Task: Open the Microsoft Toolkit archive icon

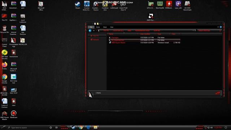Action: 14,67
